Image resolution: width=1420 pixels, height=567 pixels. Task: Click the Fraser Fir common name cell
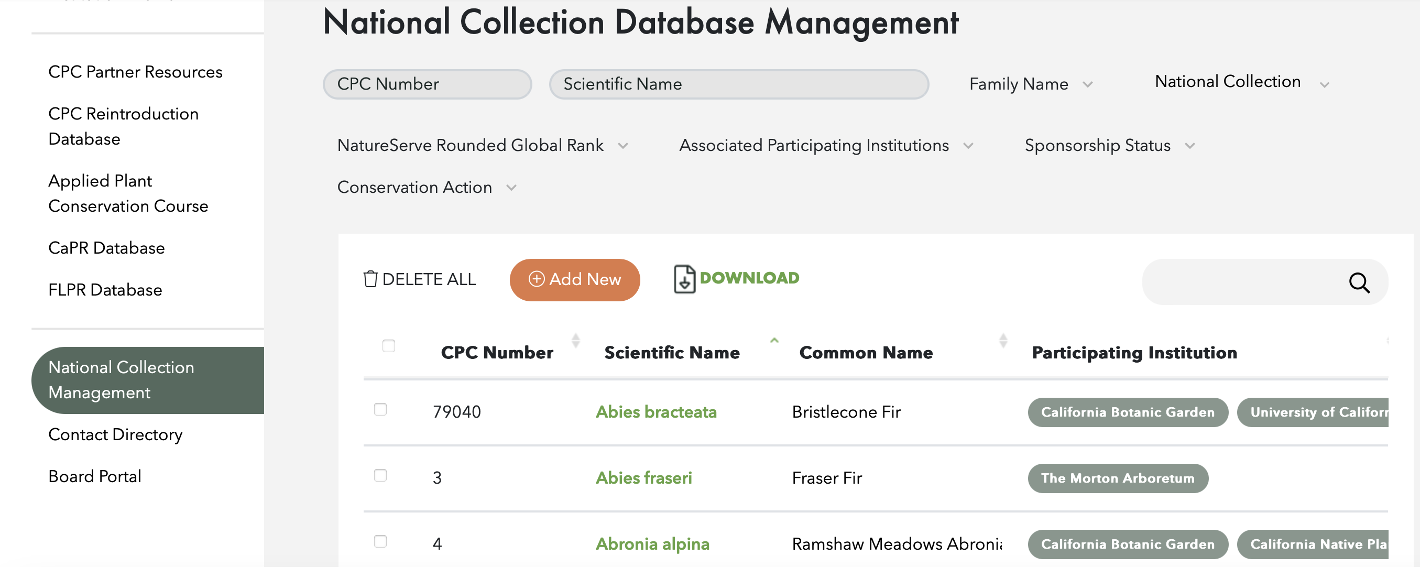tap(826, 478)
